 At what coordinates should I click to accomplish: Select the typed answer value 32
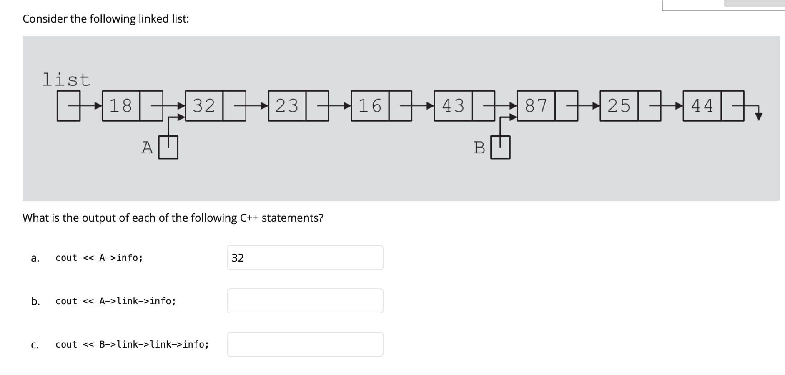(238, 258)
